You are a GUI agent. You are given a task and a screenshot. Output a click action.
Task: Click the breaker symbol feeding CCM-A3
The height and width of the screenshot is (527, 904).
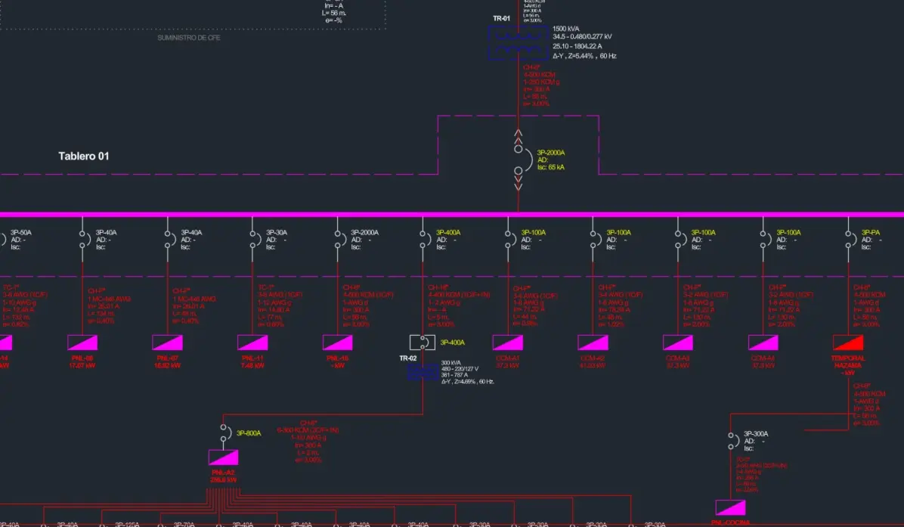tap(680, 240)
